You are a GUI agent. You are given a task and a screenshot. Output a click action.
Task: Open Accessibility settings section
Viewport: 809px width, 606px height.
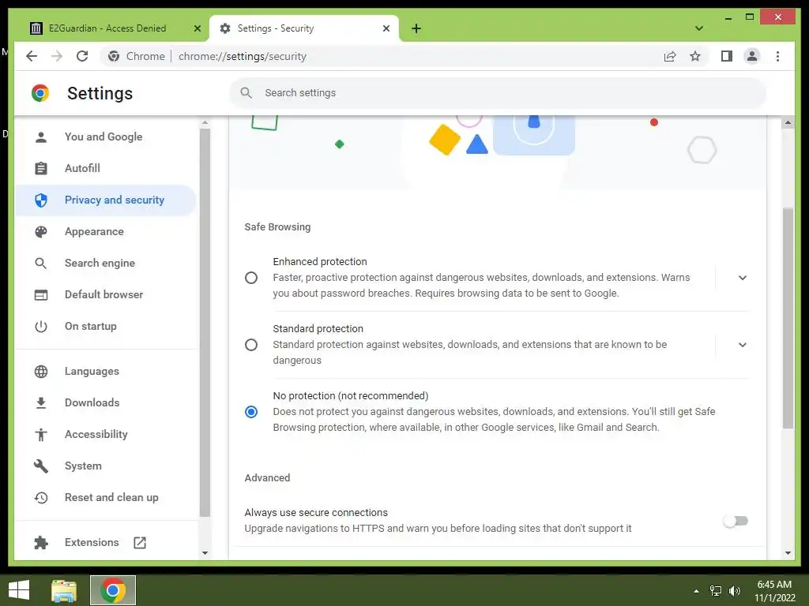106,435
